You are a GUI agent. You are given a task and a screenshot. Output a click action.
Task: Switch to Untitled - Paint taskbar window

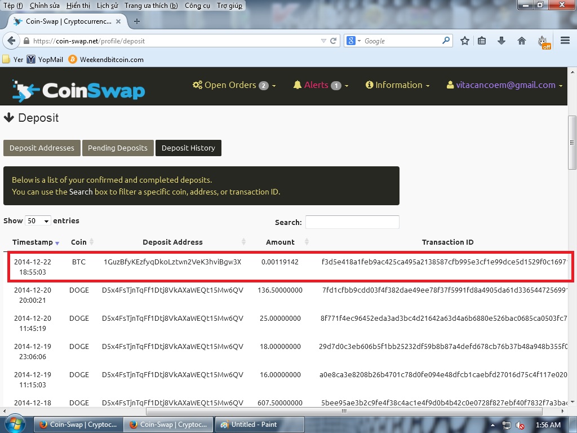click(x=259, y=425)
